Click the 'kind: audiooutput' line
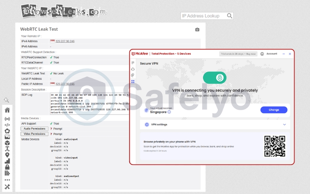Screen dimensions: 310x194 click(67, 176)
